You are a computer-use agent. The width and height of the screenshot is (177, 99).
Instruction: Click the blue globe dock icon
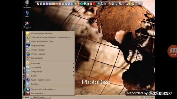point(99,4)
